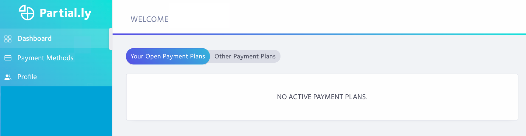This screenshot has height=136, width=526.
Task: Click the Partial.ly circular logo icon
Action: pos(26,13)
